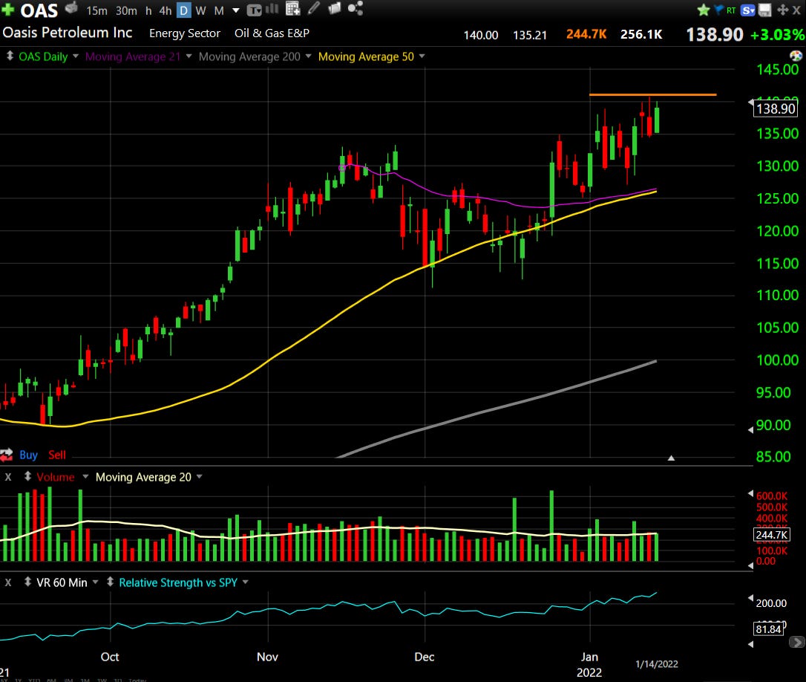Click the calendar-plus grid icon

click(293, 8)
